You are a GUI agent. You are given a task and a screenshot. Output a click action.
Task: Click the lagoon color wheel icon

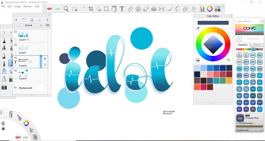[x=26, y=123]
